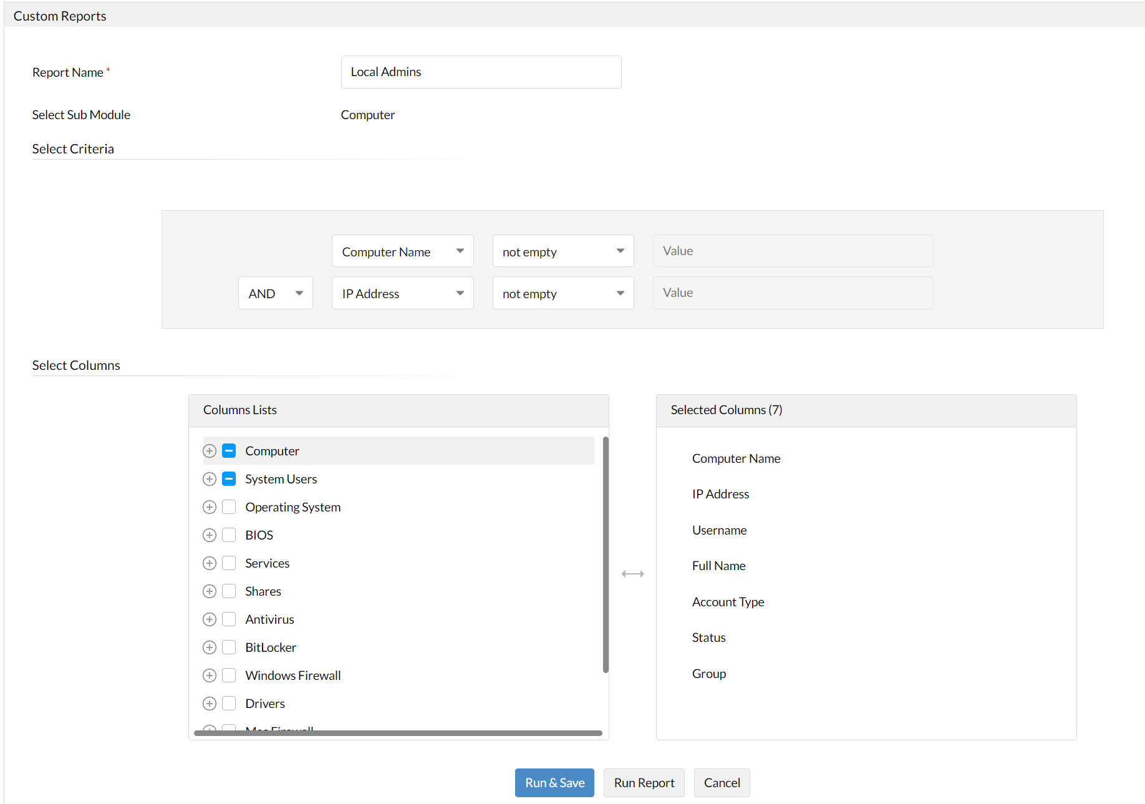This screenshot has height=804, width=1145.
Task: Click the Report Name input field
Action: tap(481, 72)
